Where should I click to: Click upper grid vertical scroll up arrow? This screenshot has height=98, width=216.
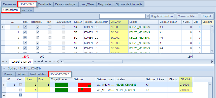click(x=212, y=27)
